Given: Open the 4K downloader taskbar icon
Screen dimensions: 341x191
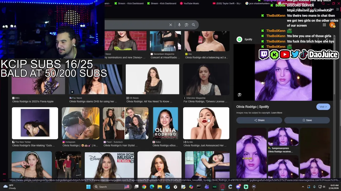Looking at the screenshot, I should 254,187.
